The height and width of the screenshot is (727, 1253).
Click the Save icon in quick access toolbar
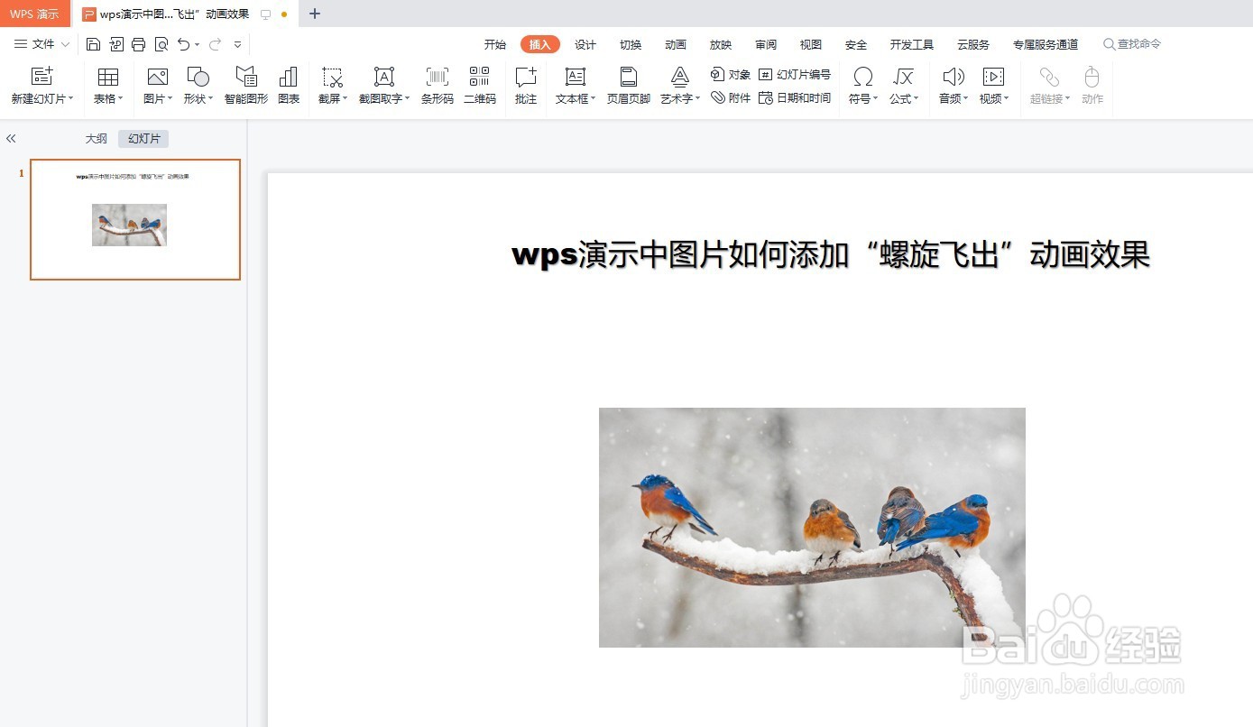[94, 44]
